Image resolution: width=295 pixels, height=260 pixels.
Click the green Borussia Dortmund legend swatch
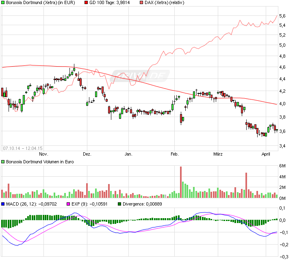[3, 2]
